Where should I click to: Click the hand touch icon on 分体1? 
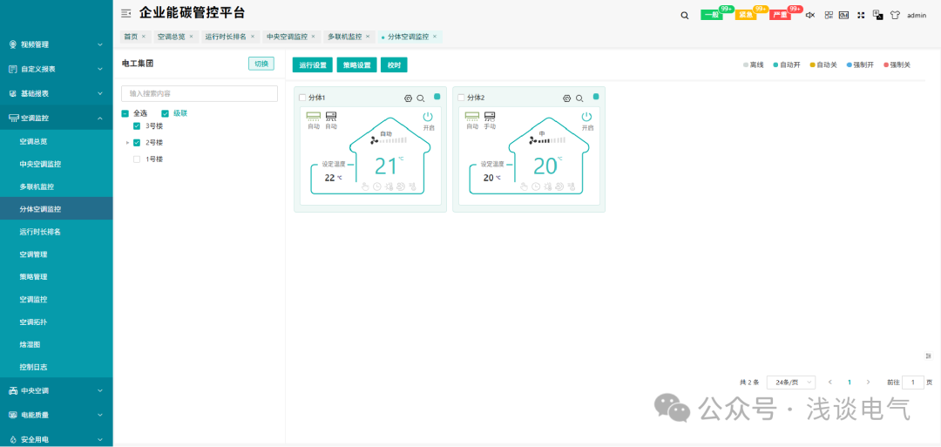pyautogui.click(x=365, y=186)
